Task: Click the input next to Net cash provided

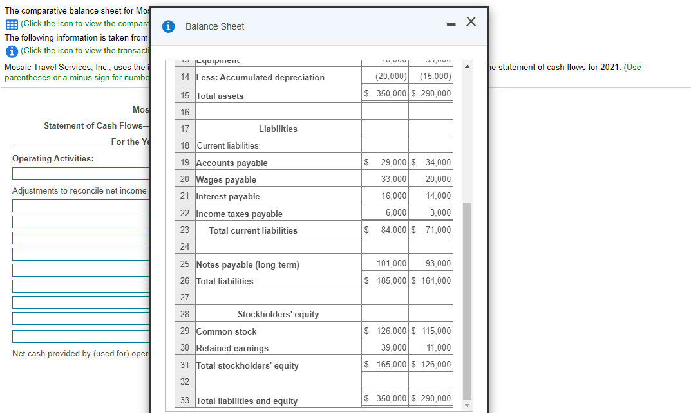Action: point(80,336)
